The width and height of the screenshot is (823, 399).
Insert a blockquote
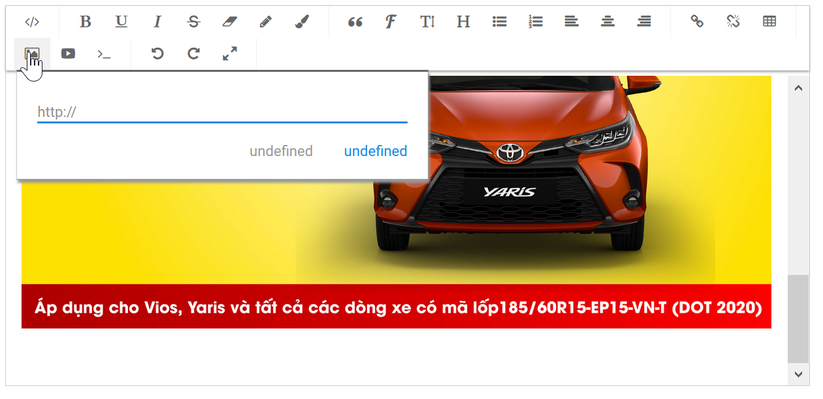pyautogui.click(x=355, y=22)
